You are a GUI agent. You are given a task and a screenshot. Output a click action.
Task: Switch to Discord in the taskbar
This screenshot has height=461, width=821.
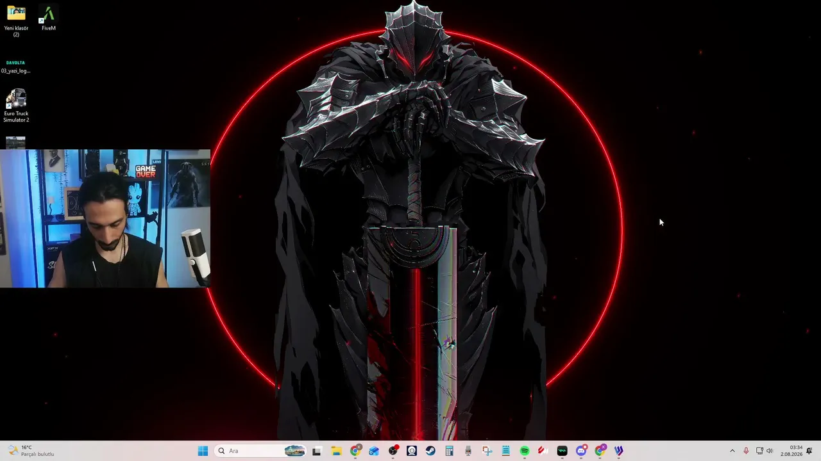[x=581, y=451]
